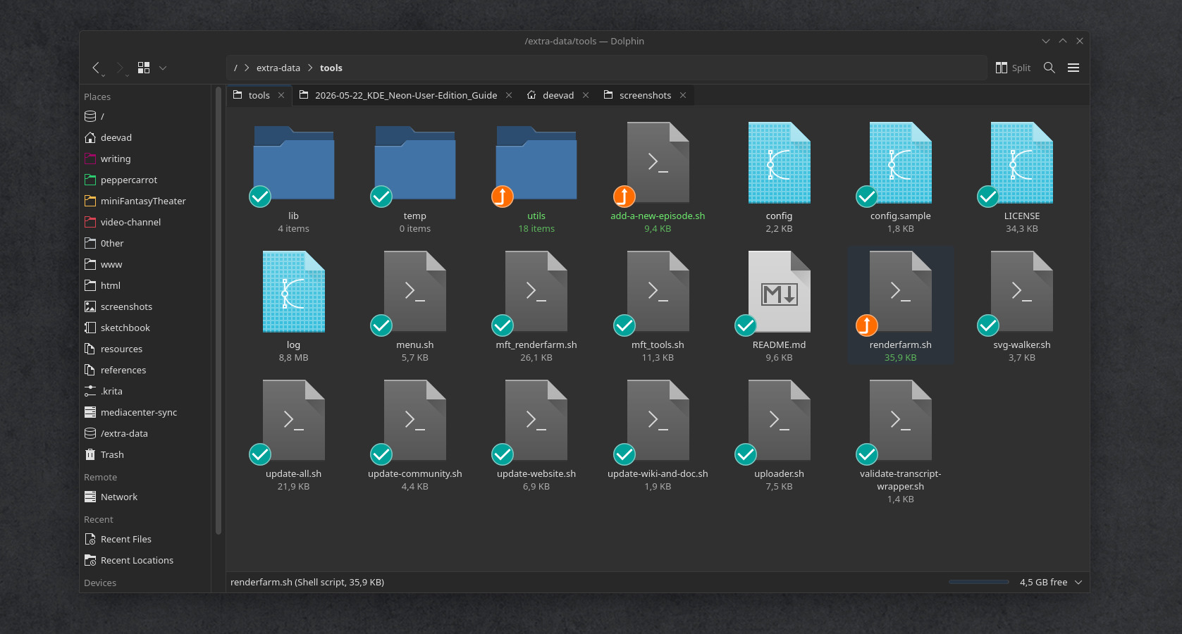Screen dimensions: 1182x634
Task: Switch to the deevad tab
Action: click(x=558, y=95)
